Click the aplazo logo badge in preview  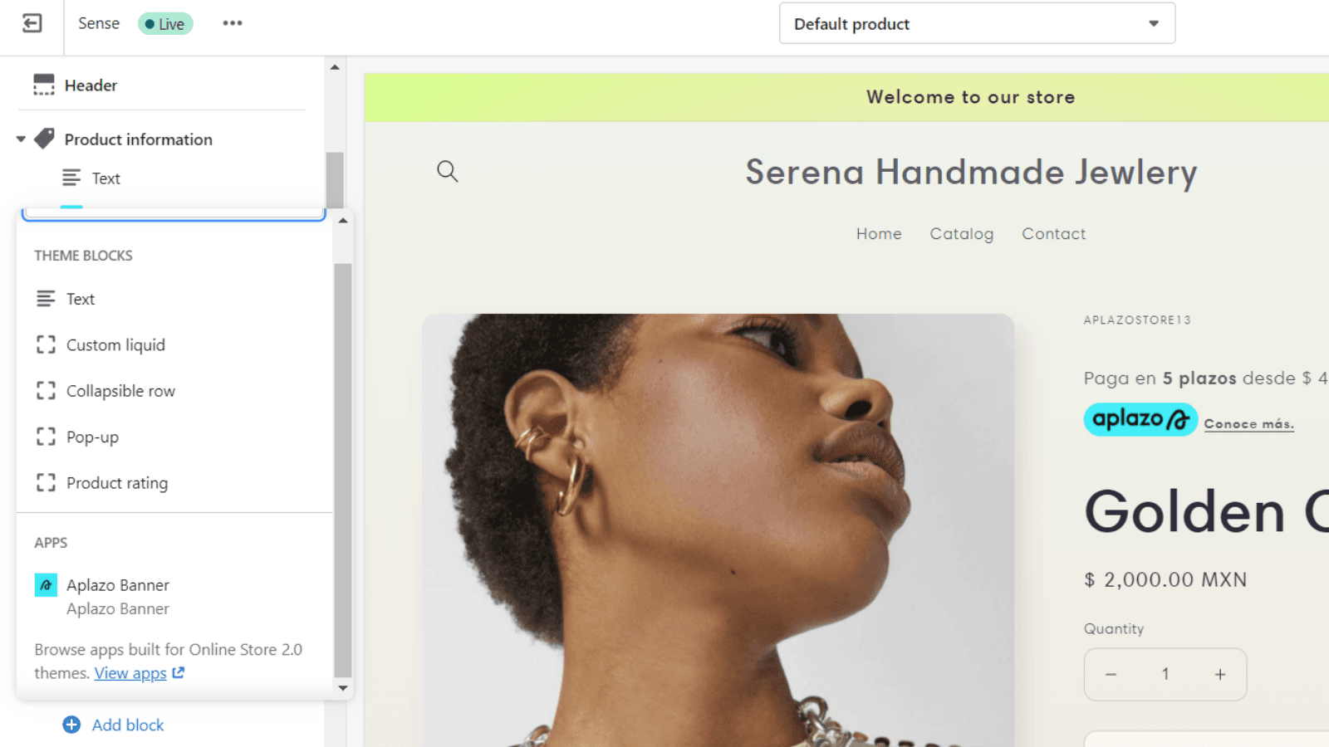pos(1140,420)
